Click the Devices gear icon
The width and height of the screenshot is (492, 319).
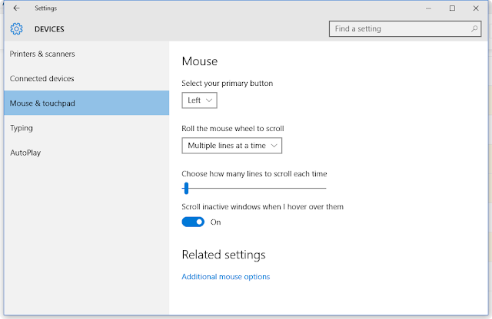(x=16, y=29)
